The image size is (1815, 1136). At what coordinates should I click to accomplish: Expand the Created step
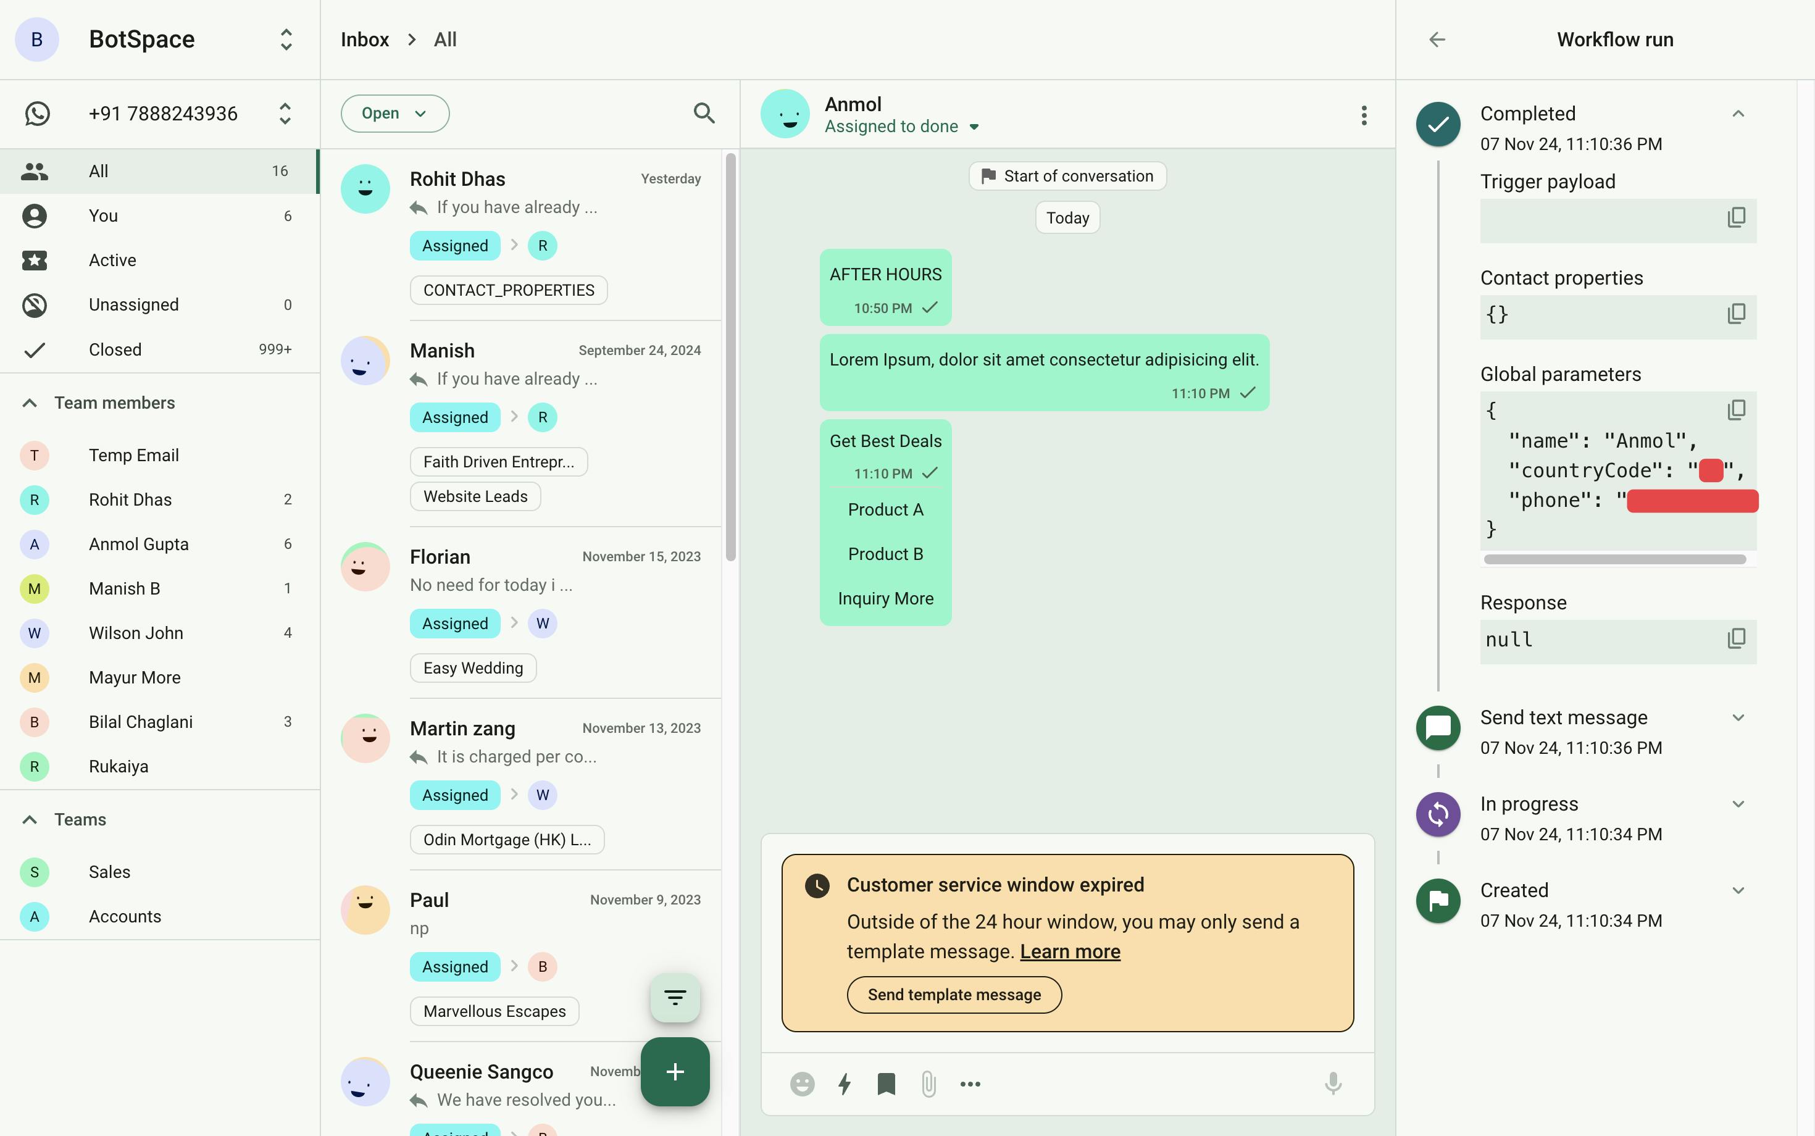click(1738, 890)
